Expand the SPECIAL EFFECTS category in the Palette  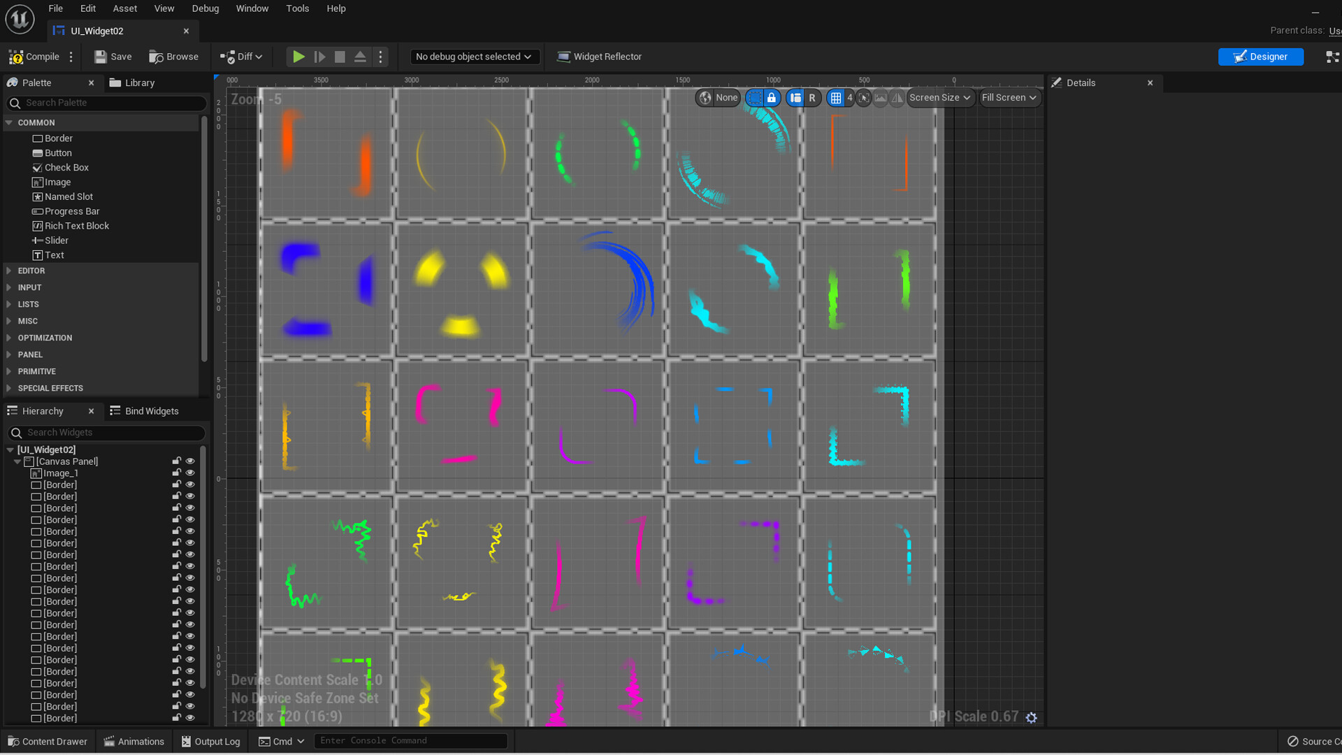point(50,388)
